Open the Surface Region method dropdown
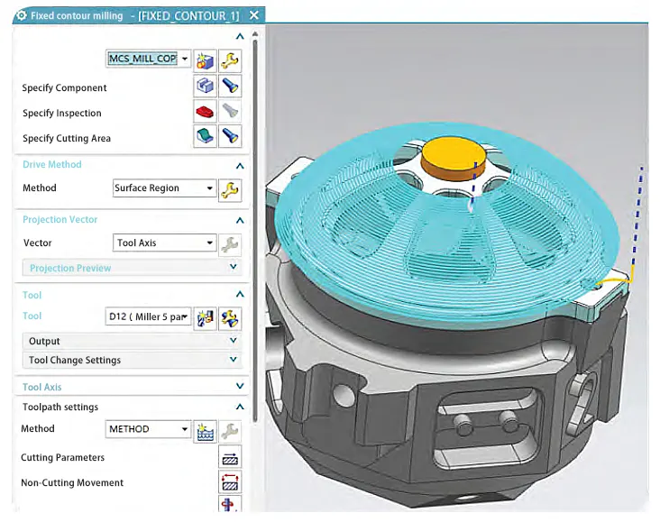Image resolution: width=660 pixels, height=522 pixels. pos(209,188)
